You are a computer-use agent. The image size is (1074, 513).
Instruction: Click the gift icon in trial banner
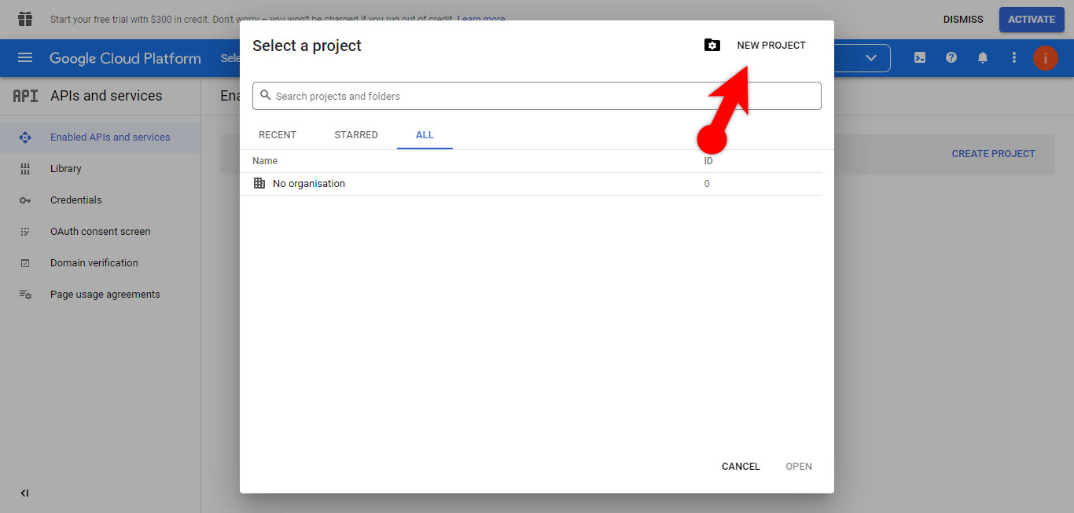[24, 19]
